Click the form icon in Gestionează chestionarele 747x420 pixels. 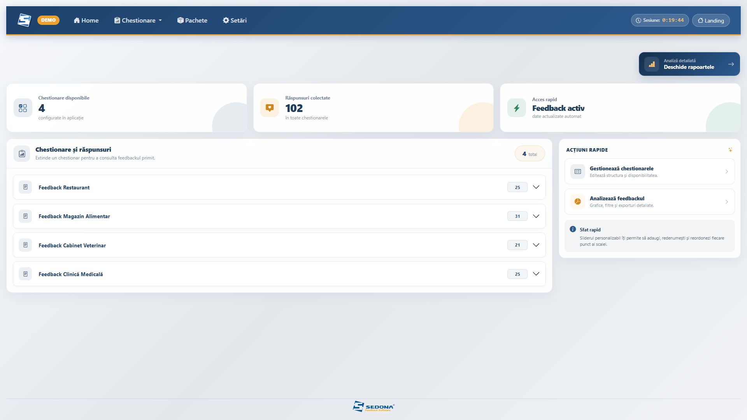(x=578, y=171)
